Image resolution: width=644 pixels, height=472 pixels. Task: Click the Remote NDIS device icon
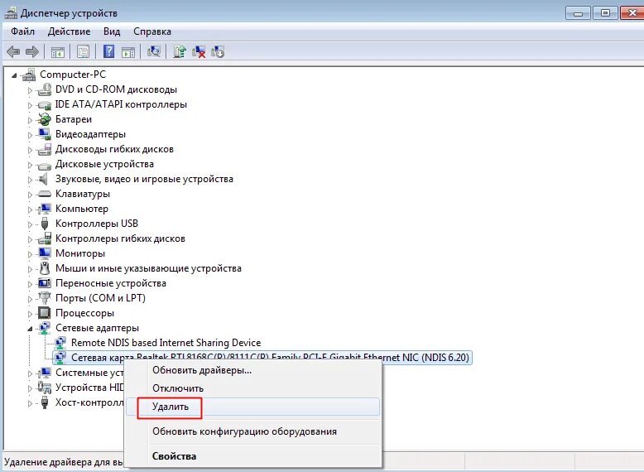[x=60, y=343]
